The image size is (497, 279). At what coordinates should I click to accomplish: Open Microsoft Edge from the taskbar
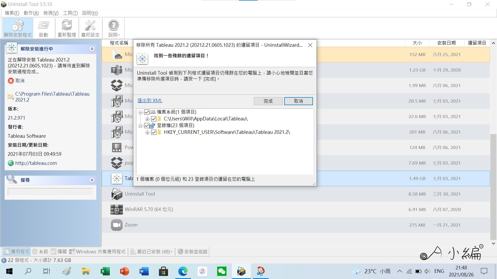pyautogui.click(x=183, y=271)
